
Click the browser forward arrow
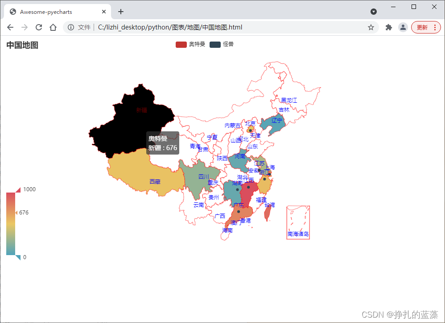(25, 27)
